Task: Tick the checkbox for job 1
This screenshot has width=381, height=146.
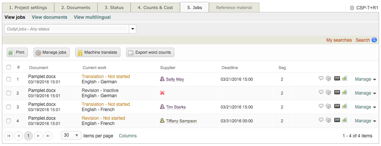Action: point(9,79)
